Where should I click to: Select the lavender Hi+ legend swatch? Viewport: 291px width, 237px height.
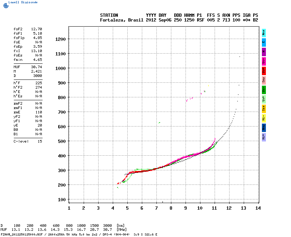point(264,137)
